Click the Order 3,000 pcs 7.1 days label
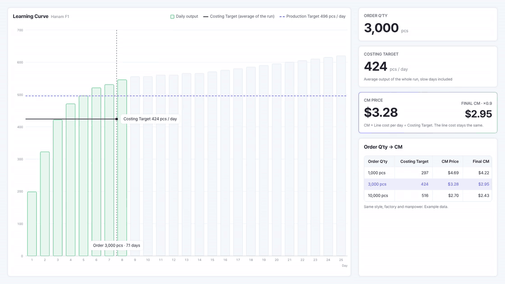505x284 pixels. pos(117,245)
